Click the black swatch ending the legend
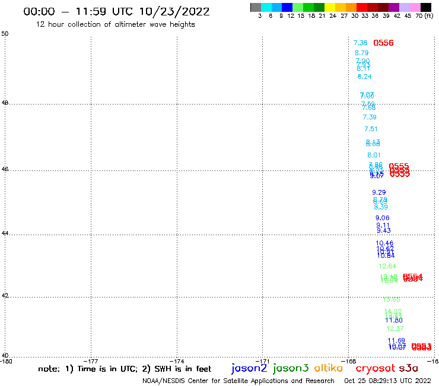 point(425,7)
